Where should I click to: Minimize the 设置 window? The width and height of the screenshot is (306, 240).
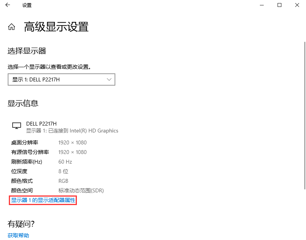(262, 5)
